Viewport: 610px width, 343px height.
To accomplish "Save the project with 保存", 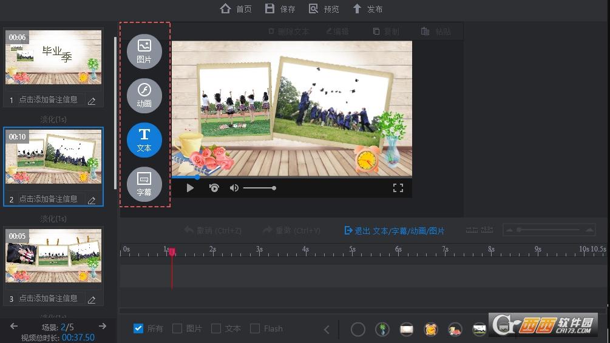I will click(280, 8).
